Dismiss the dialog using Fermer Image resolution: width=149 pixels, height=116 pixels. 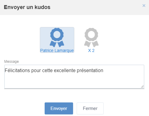click(90, 108)
